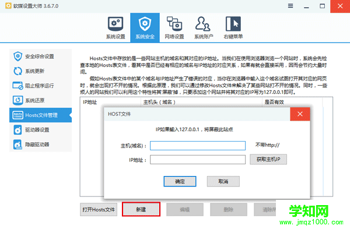Click the 主机头（域名） column header
Screen dimensions: 350x229
pos(201,102)
